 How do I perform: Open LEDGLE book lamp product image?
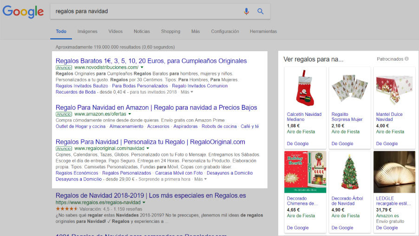tap(394, 172)
